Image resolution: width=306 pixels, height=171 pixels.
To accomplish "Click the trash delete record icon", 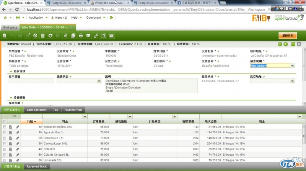I will point(43,36).
